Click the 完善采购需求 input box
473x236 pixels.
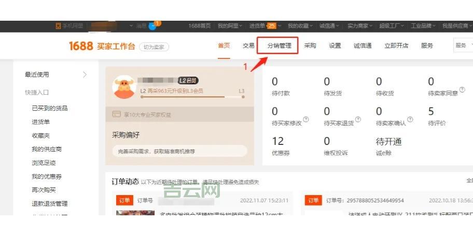point(179,151)
